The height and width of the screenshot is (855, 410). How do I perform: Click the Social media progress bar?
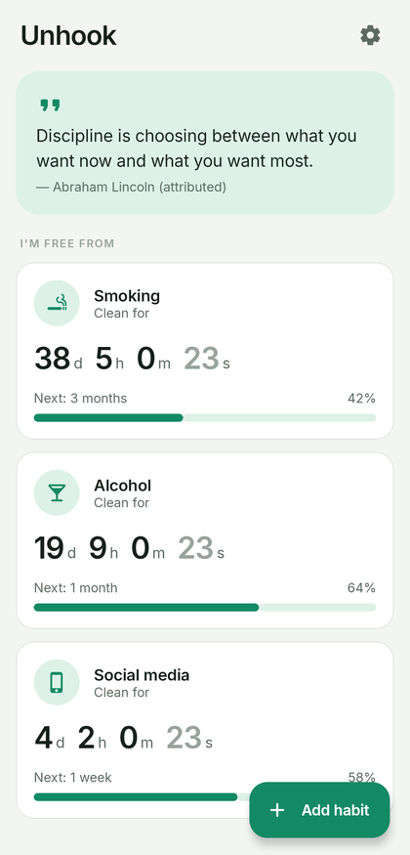[x=142, y=797]
